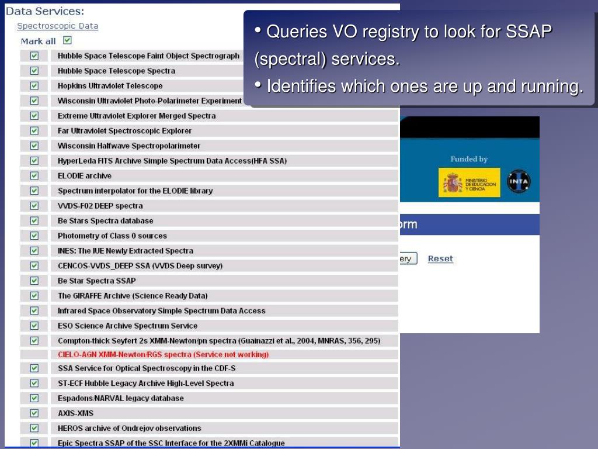Select Wisconsin Halfwave Spectropolarimeter row text
Image resolution: width=598 pixels, height=449 pixels.
coord(129,146)
